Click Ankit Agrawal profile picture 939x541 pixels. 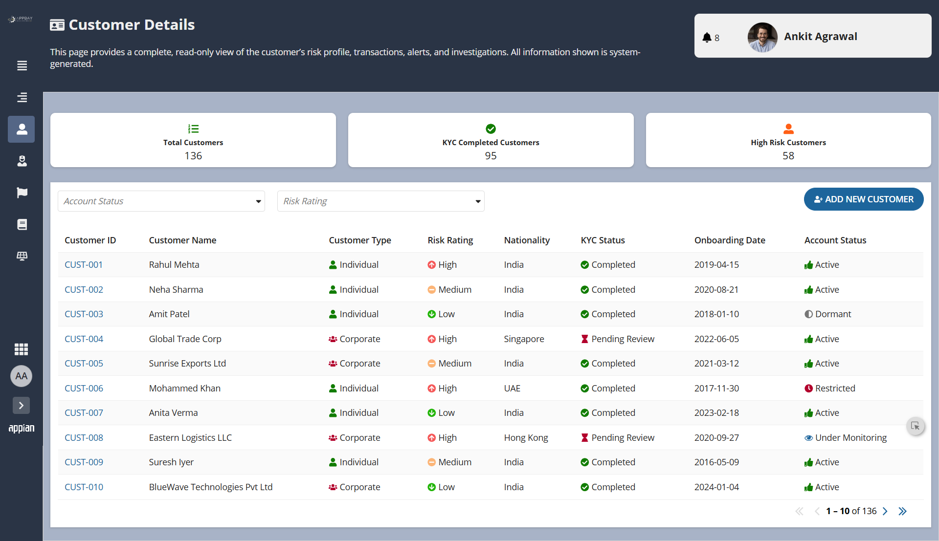[762, 37]
